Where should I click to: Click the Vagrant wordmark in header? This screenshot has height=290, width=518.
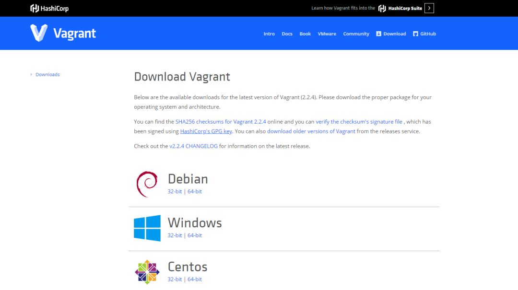tap(74, 34)
